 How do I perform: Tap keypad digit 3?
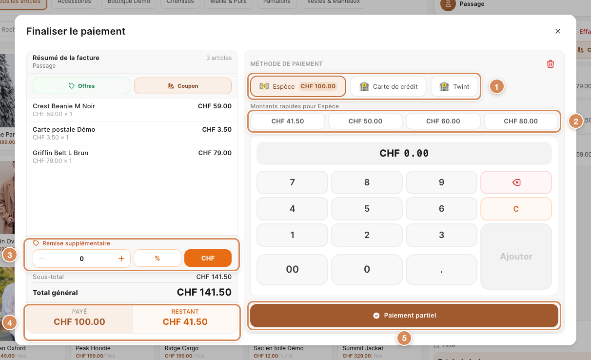tap(441, 235)
